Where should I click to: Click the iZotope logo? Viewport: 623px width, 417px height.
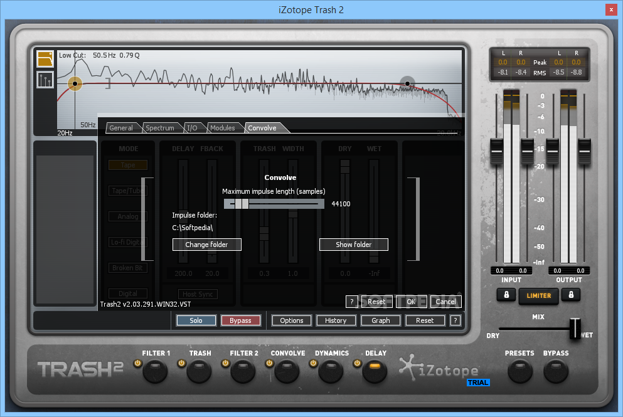pyautogui.click(x=439, y=367)
